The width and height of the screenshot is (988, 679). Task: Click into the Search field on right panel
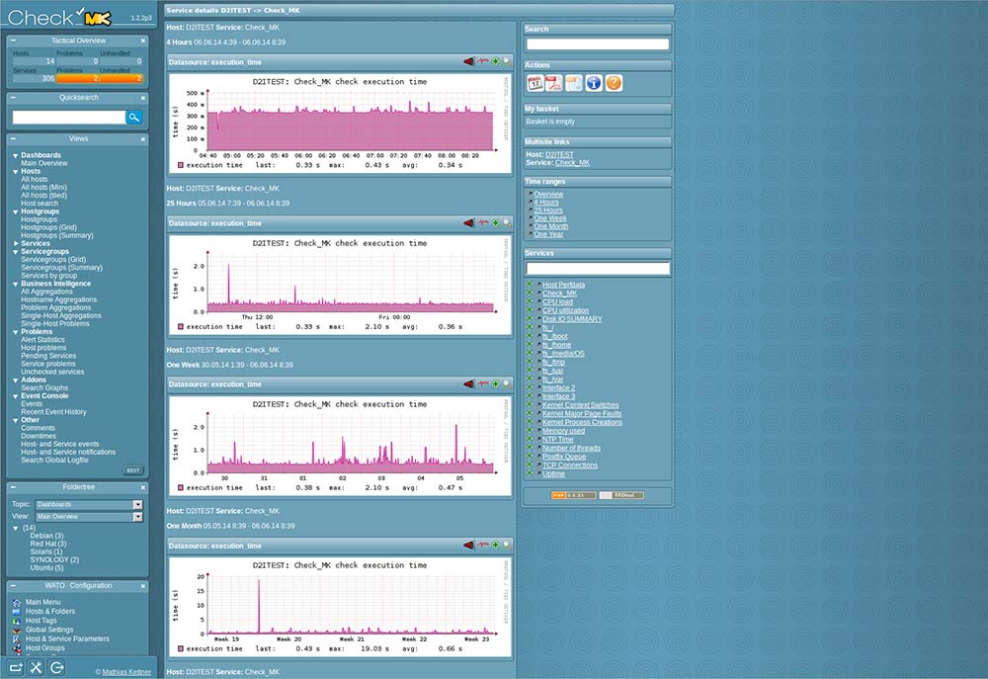[x=598, y=44]
